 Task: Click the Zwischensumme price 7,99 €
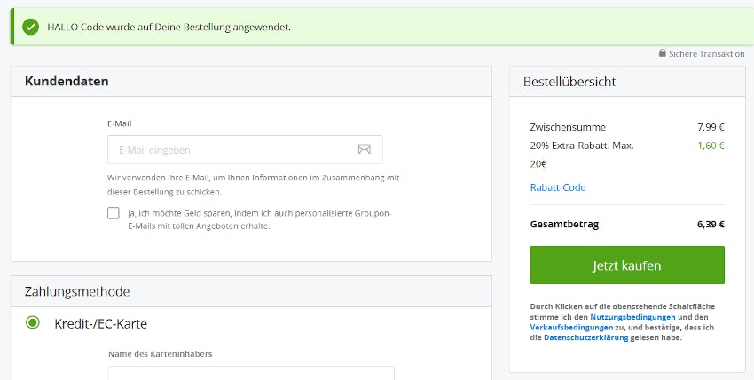(x=711, y=127)
